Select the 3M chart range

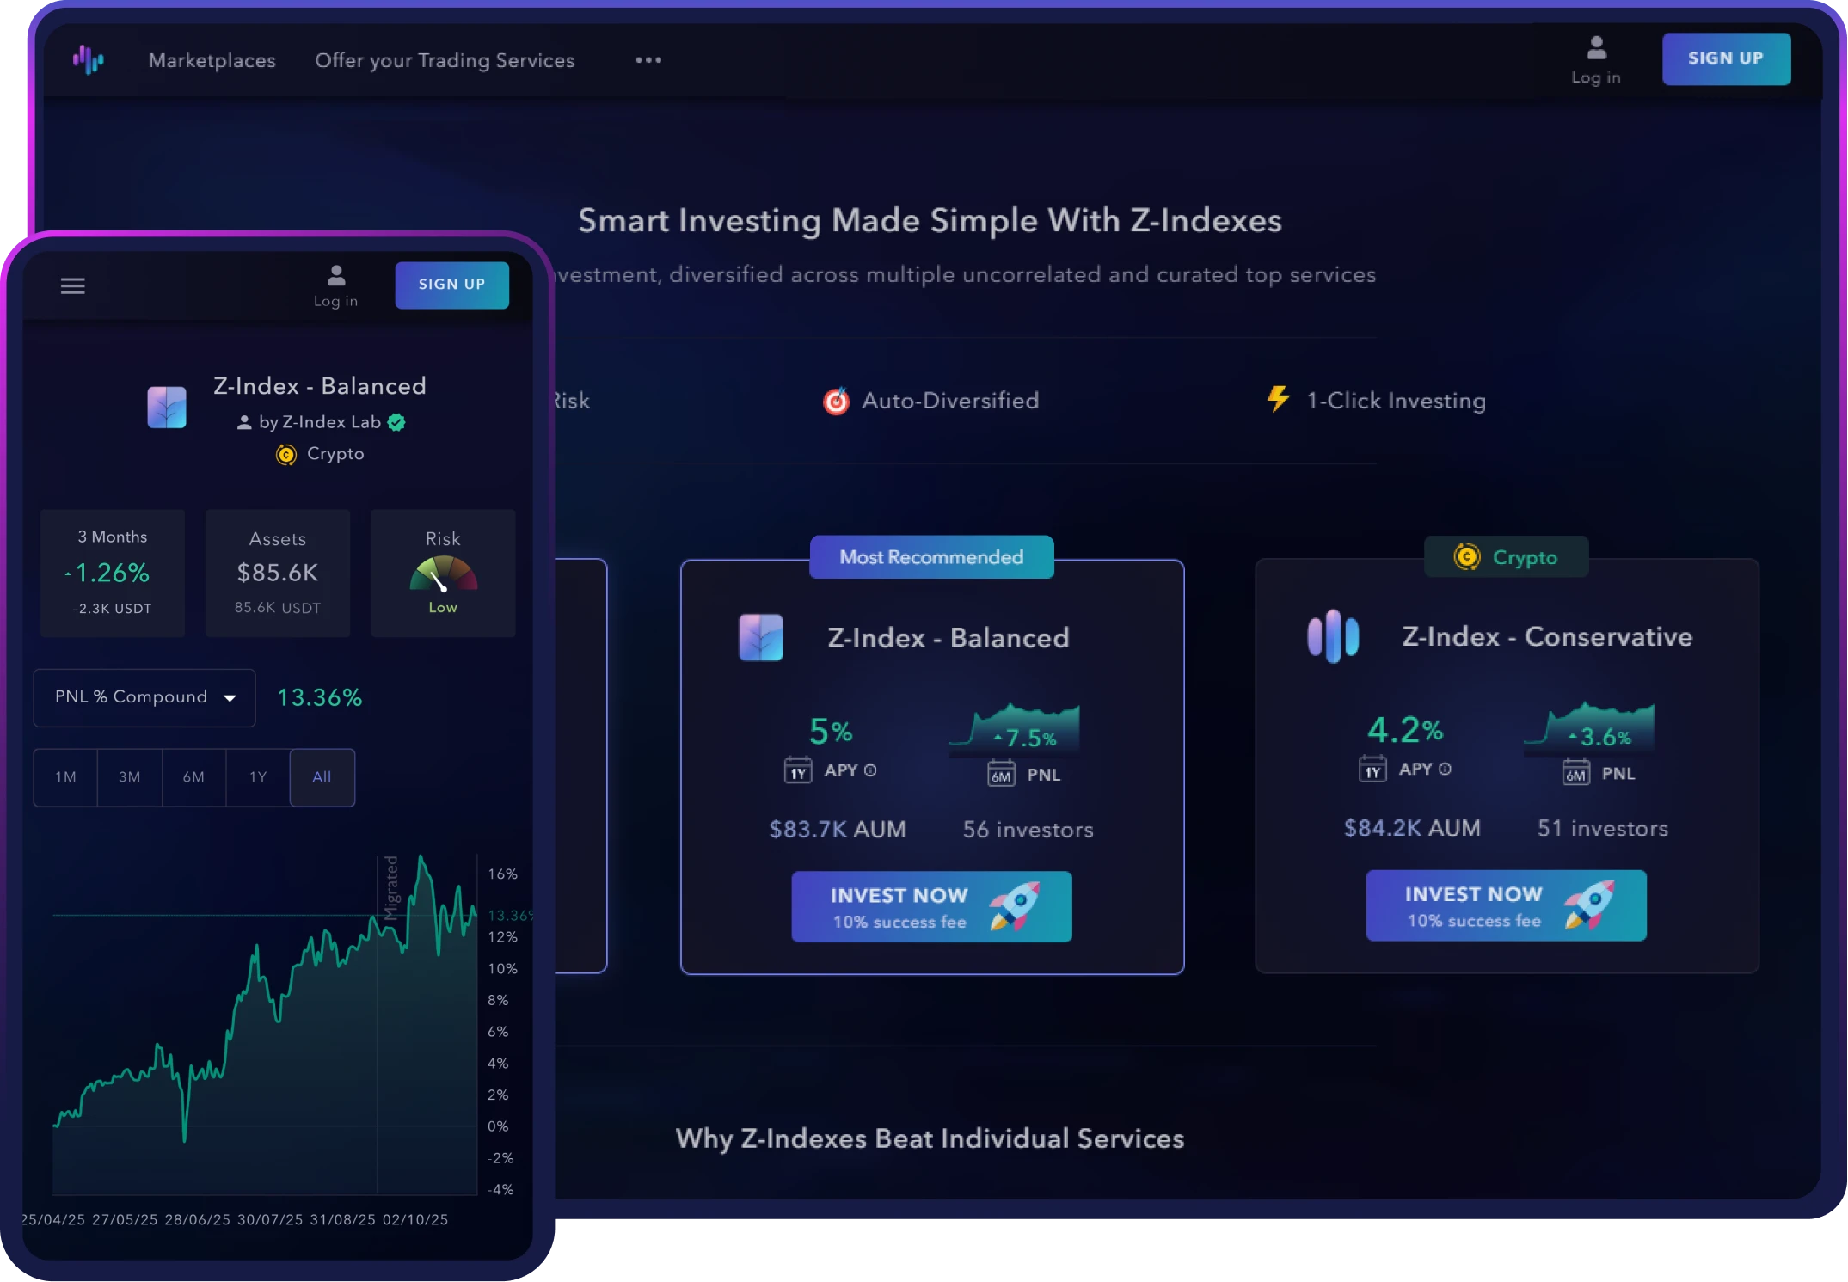click(x=130, y=777)
